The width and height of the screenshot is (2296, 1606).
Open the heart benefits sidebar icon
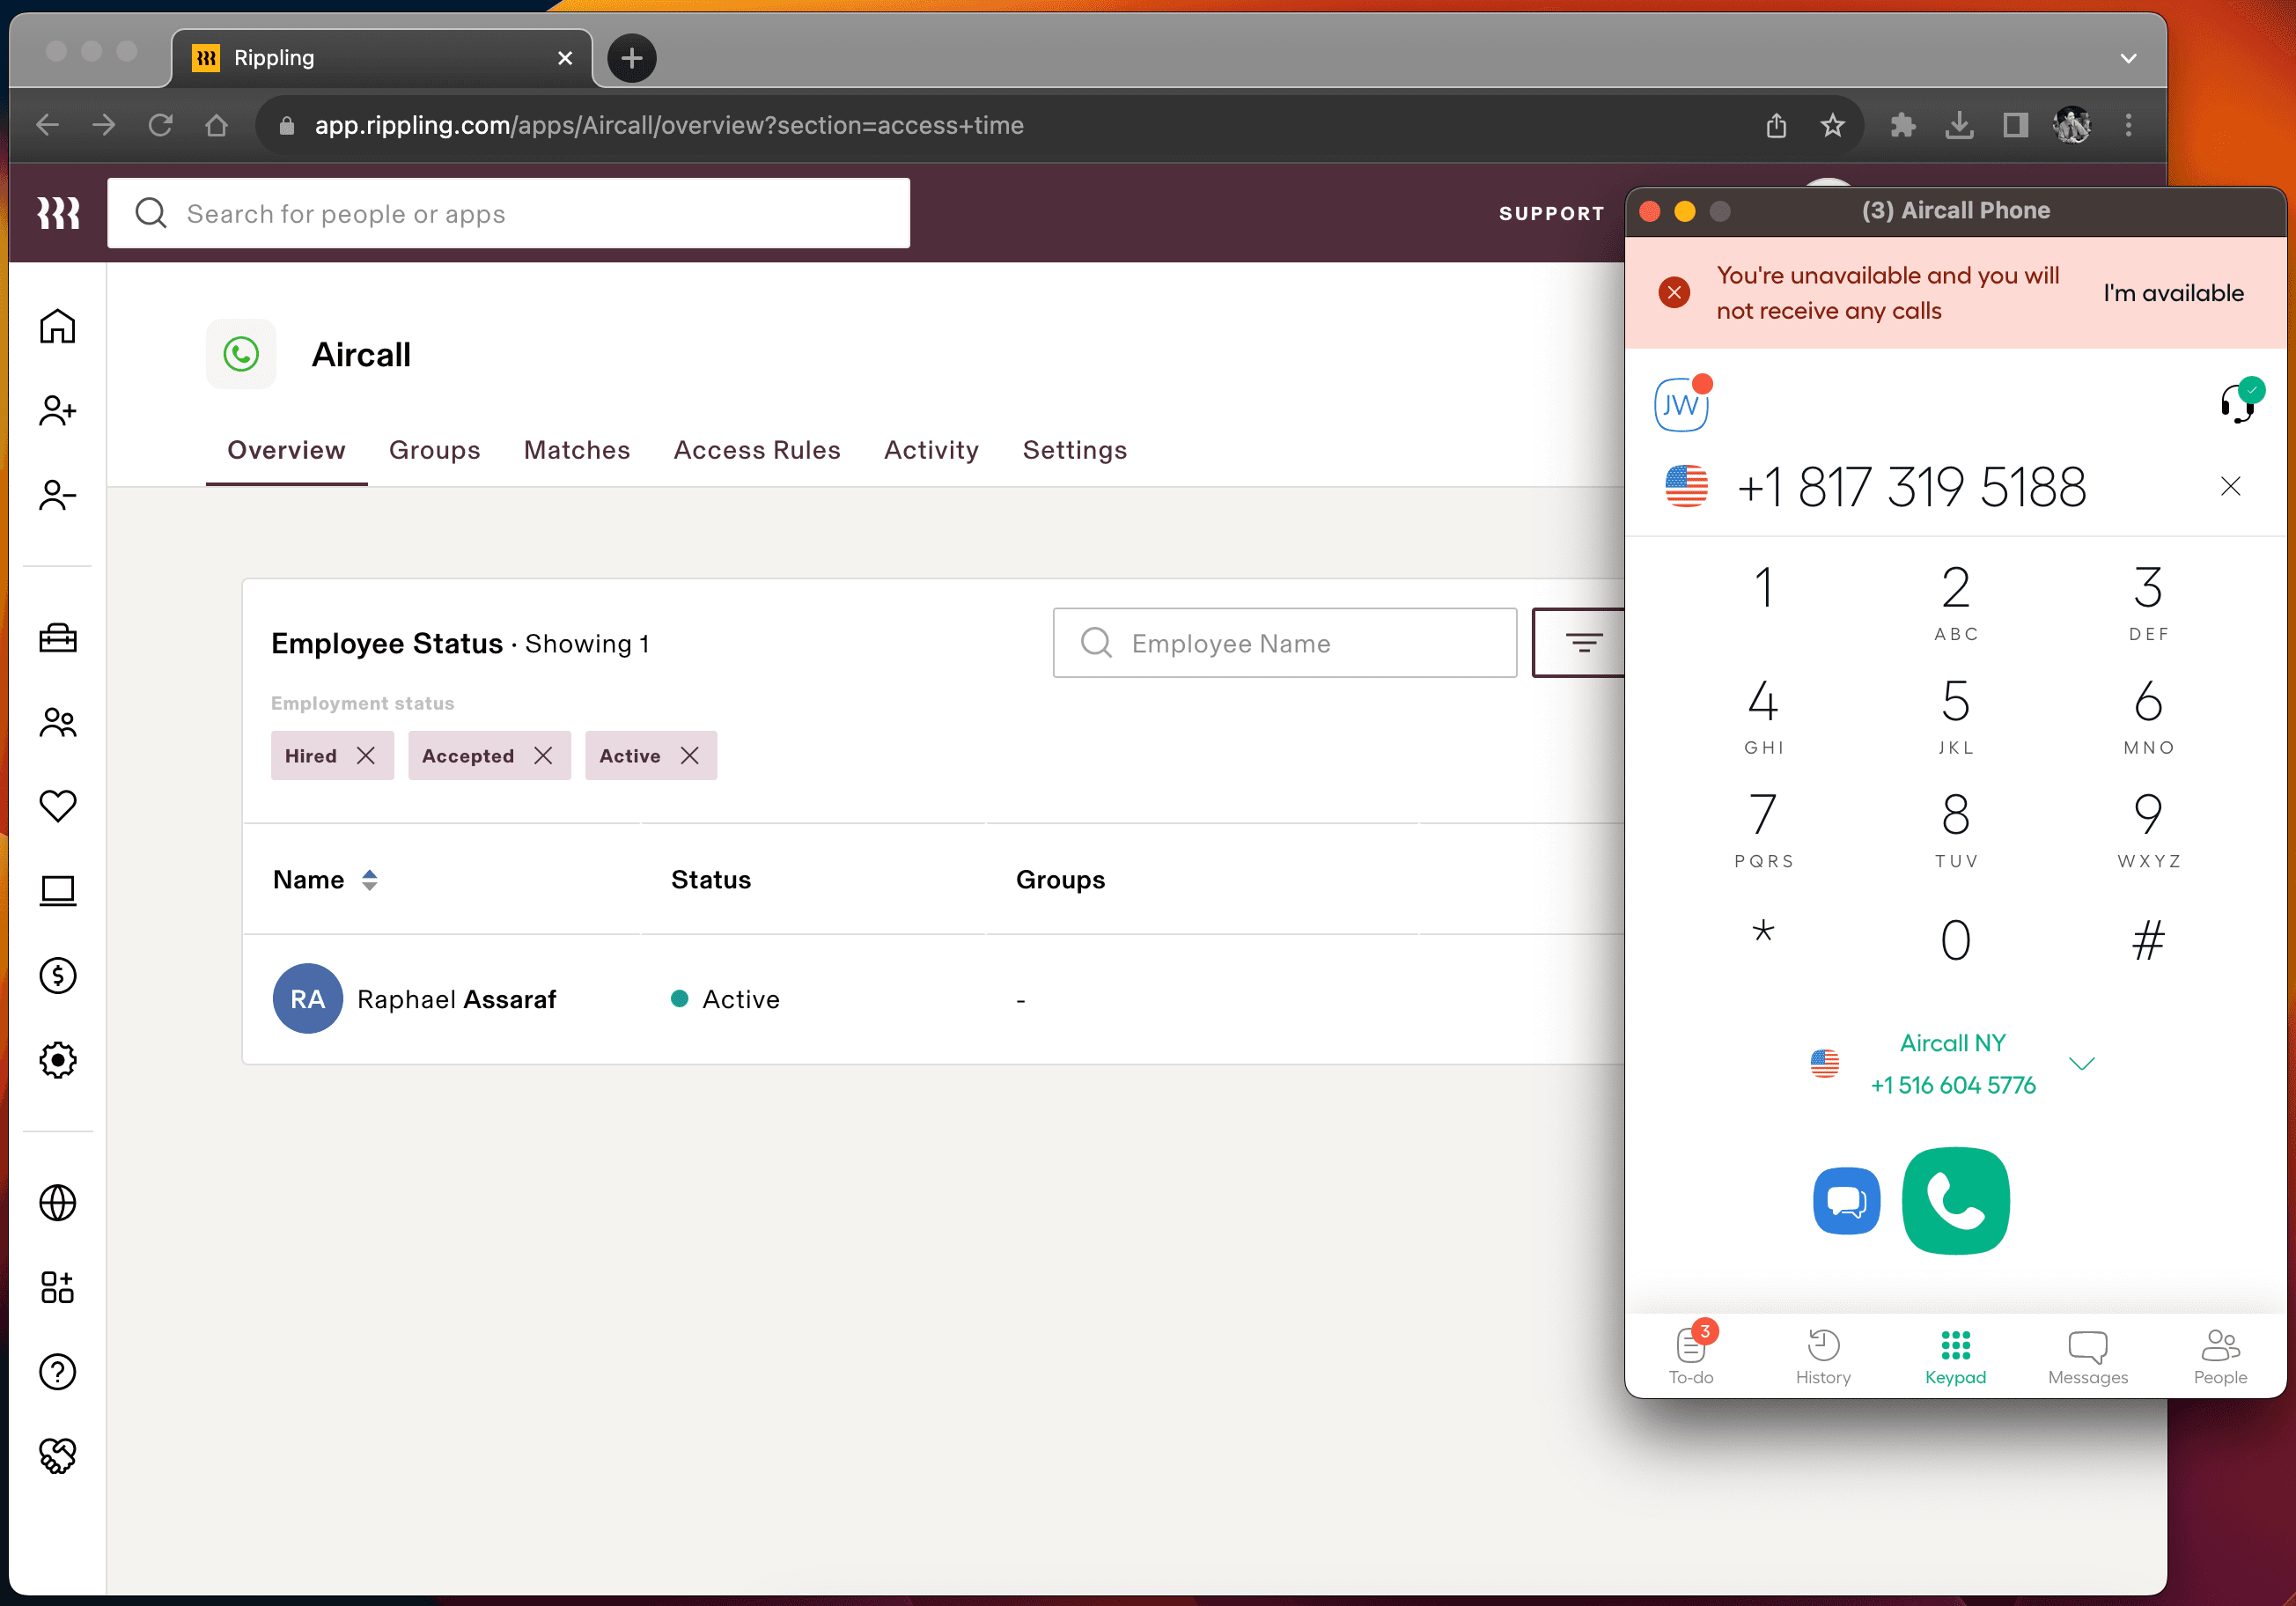coord(58,805)
